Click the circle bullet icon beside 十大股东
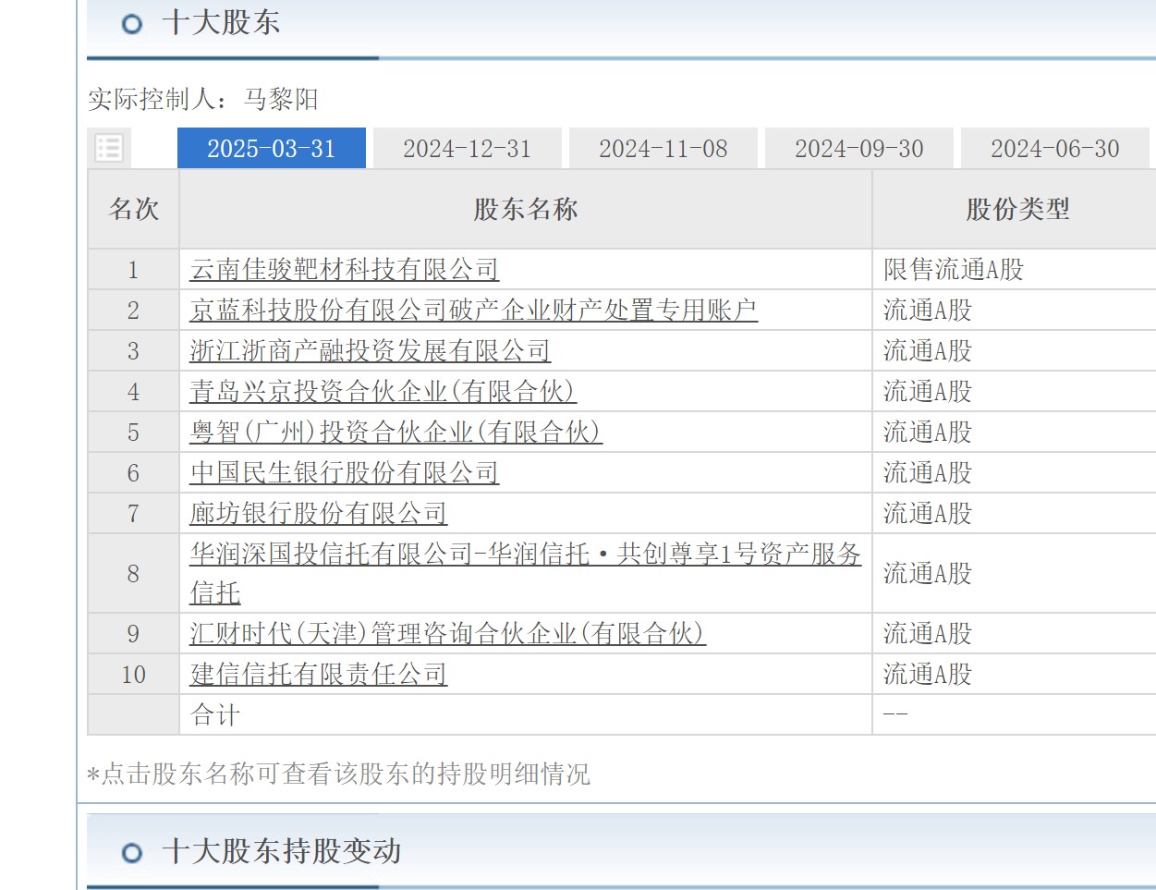The width and height of the screenshot is (1156, 890). [132, 24]
